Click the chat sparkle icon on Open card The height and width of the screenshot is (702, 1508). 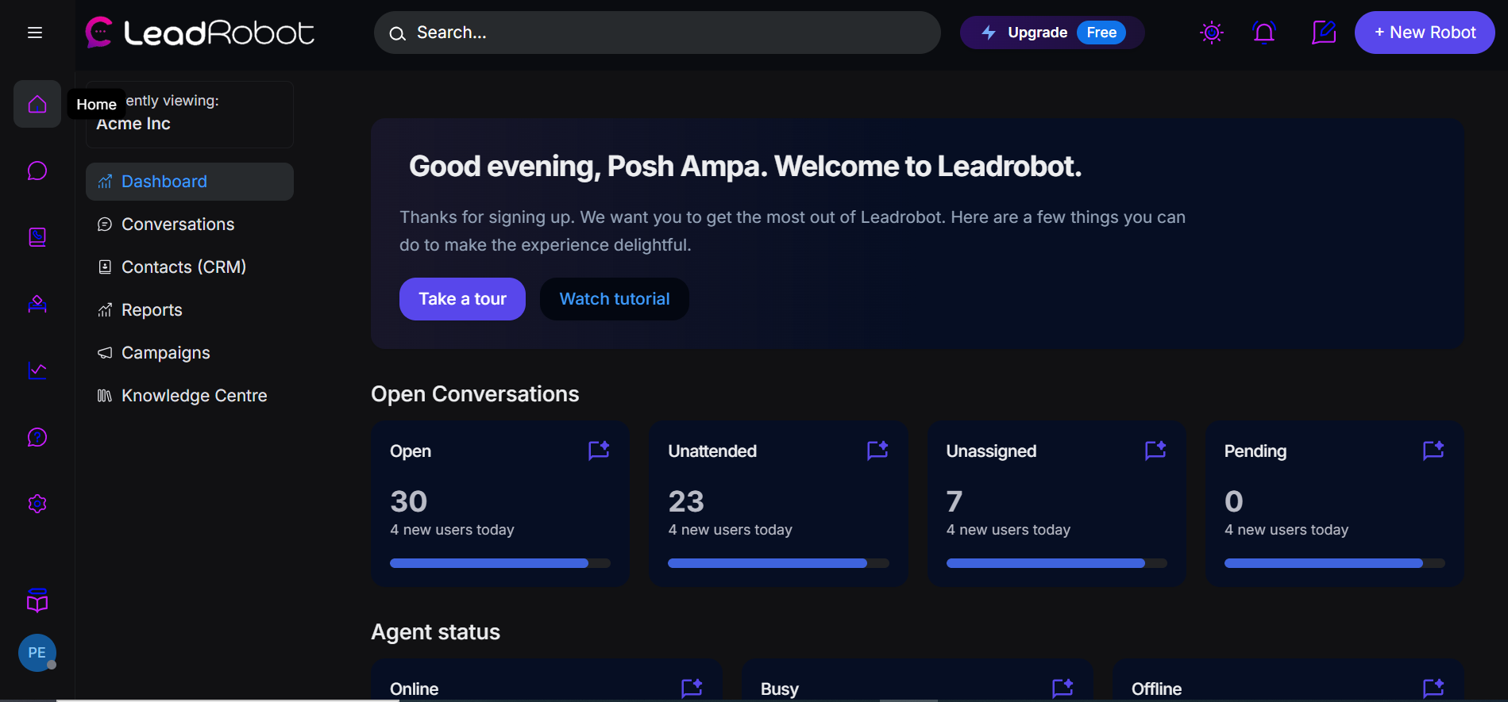click(599, 451)
